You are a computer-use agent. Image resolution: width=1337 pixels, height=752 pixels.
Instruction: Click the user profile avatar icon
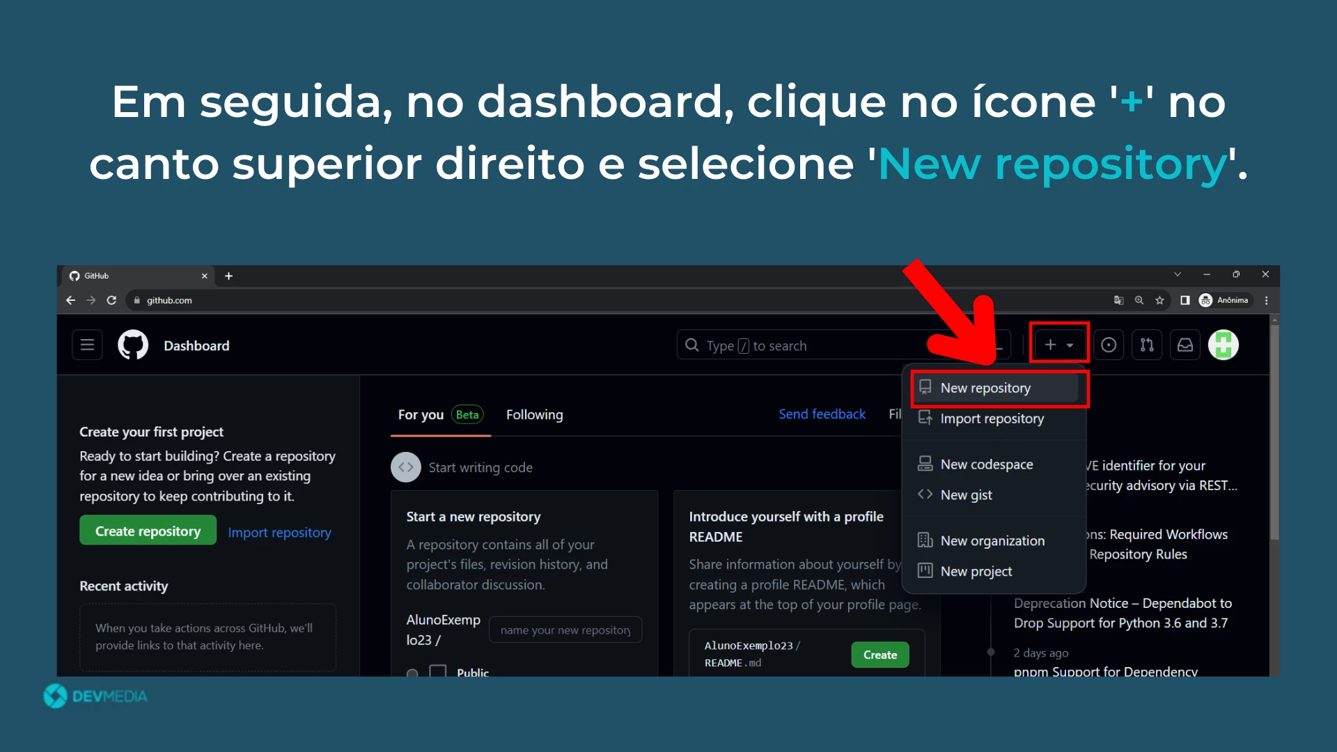click(x=1225, y=345)
